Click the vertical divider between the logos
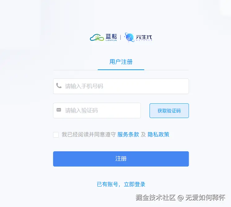 (x=121, y=37)
